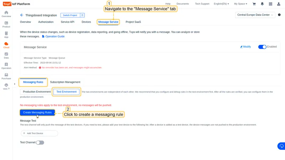Click the Tuya IoT Platform logo
The height and width of the screenshot is (160, 285).
click(16, 4)
